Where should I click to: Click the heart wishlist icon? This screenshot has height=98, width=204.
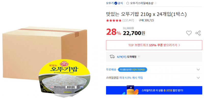click(189, 33)
